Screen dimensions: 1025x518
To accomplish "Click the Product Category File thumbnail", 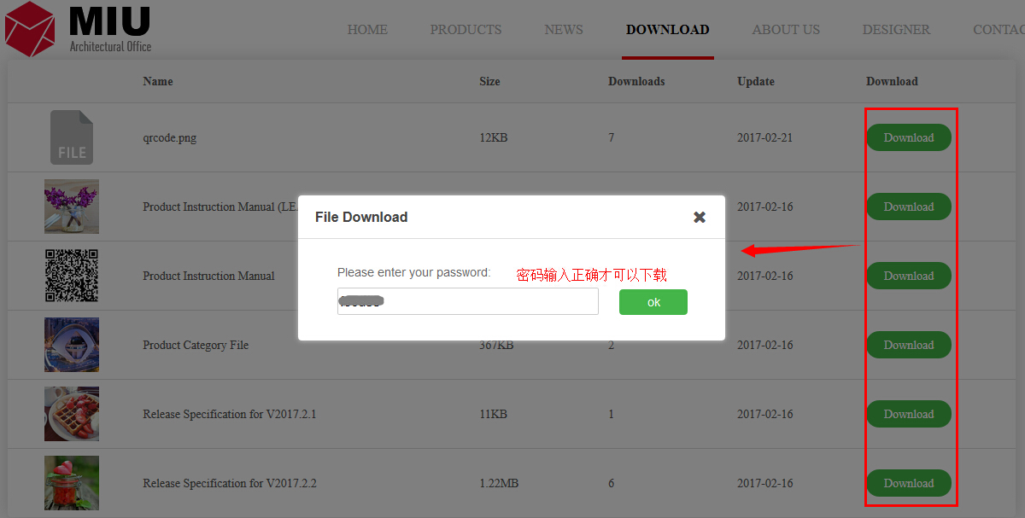I will (x=72, y=345).
